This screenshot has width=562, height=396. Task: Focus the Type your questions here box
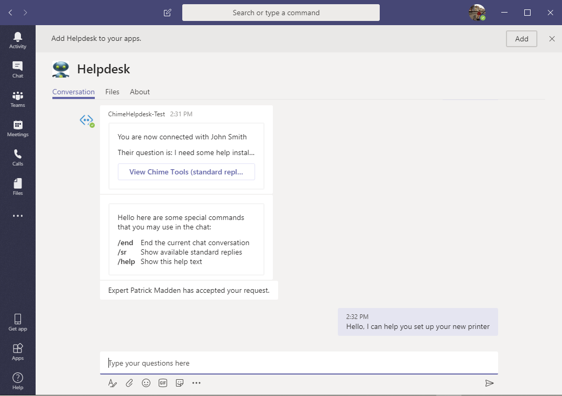pyautogui.click(x=299, y=363)
